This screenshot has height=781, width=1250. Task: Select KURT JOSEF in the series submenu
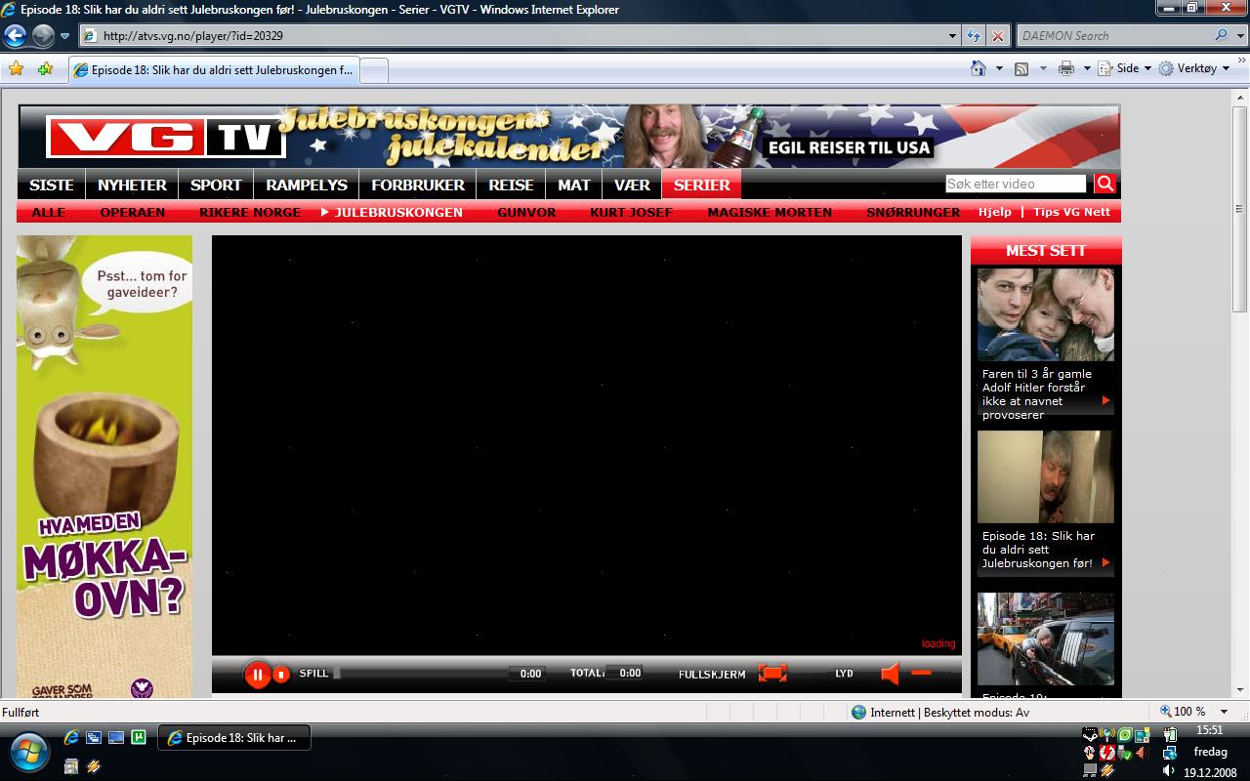click(631, 212)
